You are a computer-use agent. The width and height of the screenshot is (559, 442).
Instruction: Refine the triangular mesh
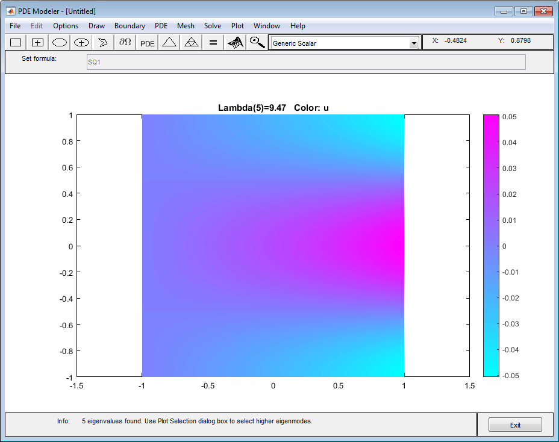[x=191, y=43]
